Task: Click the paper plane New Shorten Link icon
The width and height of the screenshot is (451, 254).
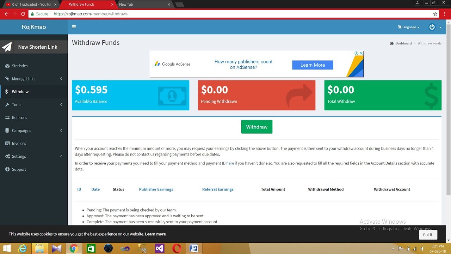Action: (7, 47)
